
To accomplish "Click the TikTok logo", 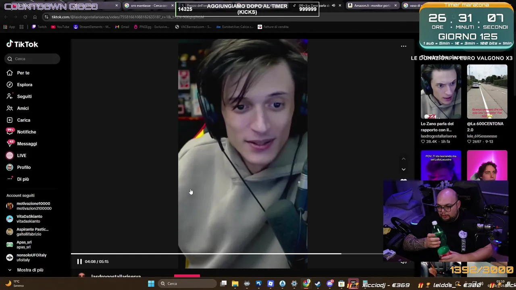I will point(22,44).
